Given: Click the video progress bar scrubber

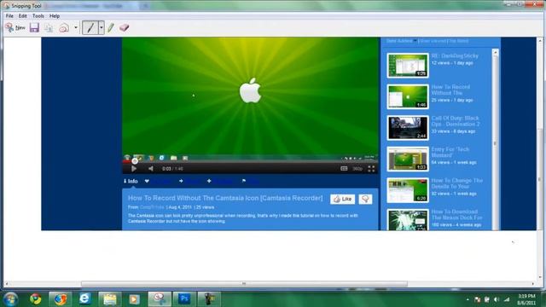Looking at the screenshot, I should tap(135, 161).
